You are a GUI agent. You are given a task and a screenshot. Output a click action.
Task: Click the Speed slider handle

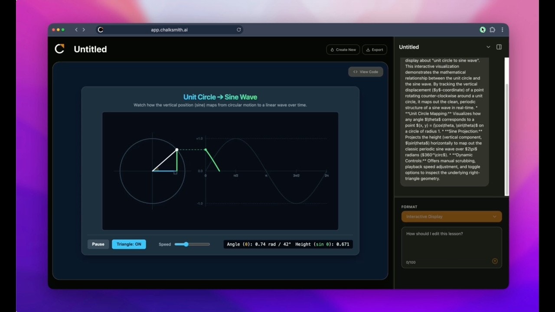pyautogui.click(x=186, y=244)
